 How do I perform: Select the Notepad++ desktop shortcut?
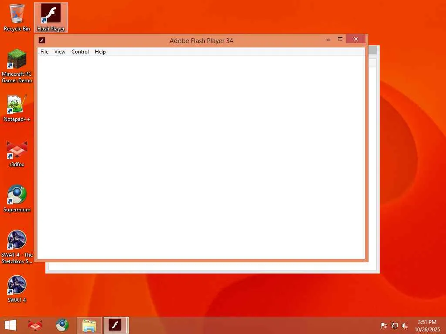point(17,108)
